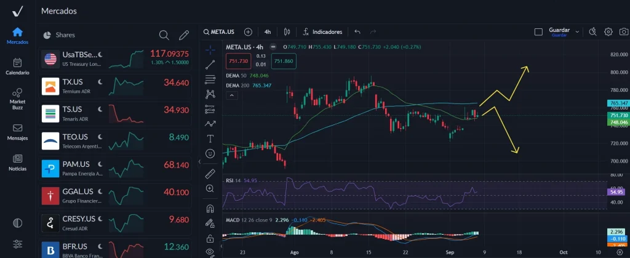Toggle hide all drawings eye icon
This screenshot has width=630, height=258.
point(210,252)
